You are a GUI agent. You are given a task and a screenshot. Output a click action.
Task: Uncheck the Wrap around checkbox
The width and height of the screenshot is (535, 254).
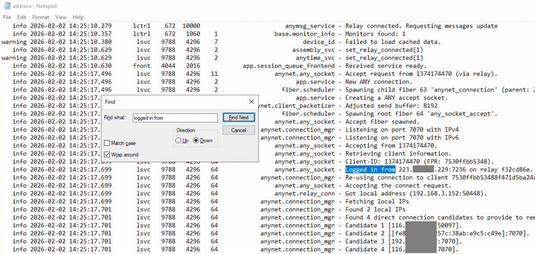coord(107,155)
